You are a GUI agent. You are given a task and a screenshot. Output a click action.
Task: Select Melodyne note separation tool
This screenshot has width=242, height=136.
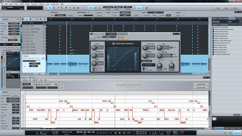[49, 84]
